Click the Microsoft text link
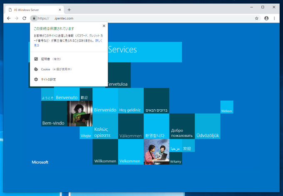The width and height of the screenshot is (283, 196). pos(40,162)
